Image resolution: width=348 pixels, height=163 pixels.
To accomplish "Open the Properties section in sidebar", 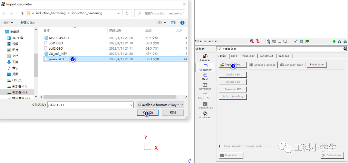I will click(205, 105).
